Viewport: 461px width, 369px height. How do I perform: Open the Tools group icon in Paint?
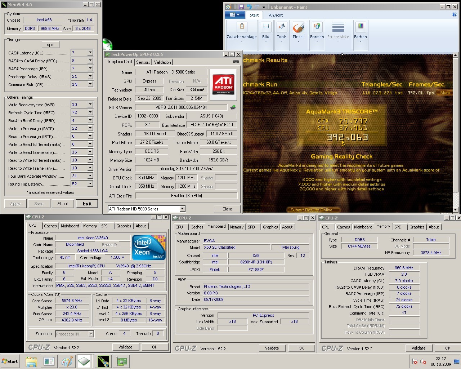(282, 26)
